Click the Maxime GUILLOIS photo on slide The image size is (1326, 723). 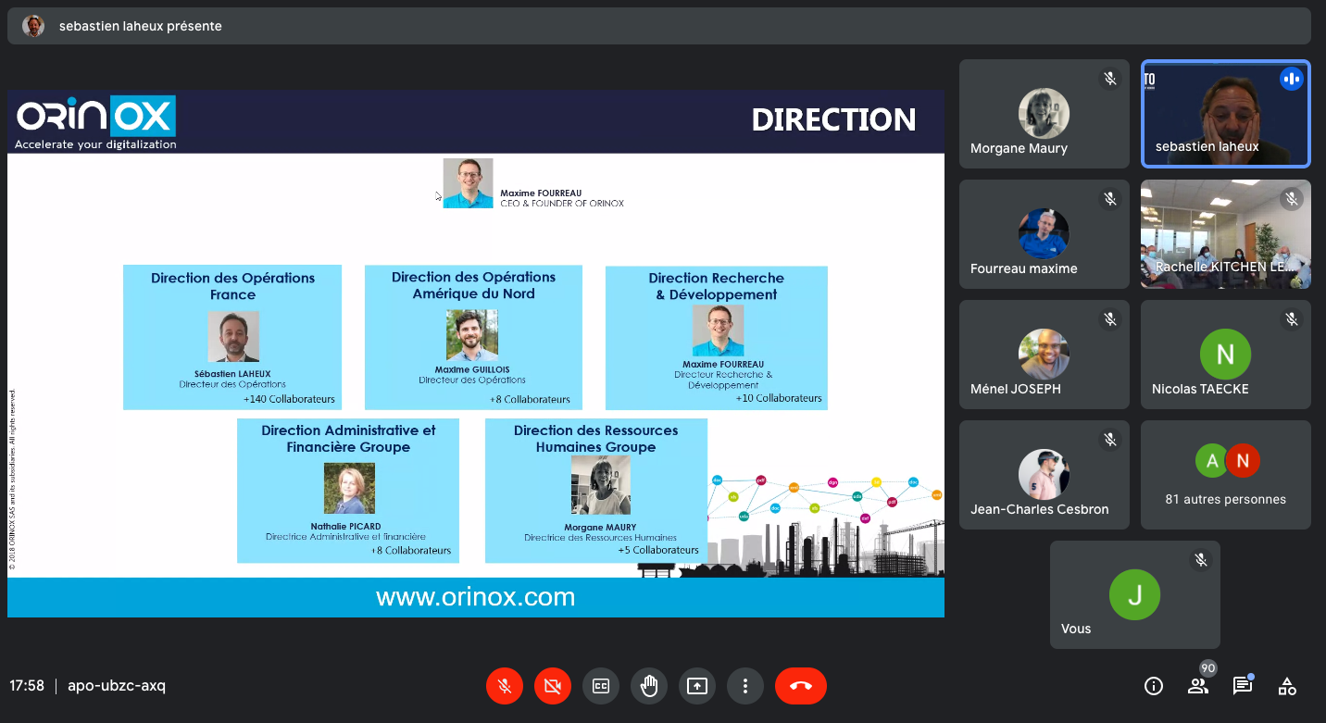point(472,335)
